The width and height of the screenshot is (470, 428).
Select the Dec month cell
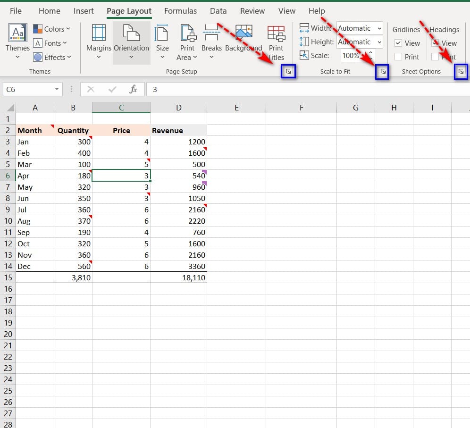pyautogui.click(x=35, y=267)
